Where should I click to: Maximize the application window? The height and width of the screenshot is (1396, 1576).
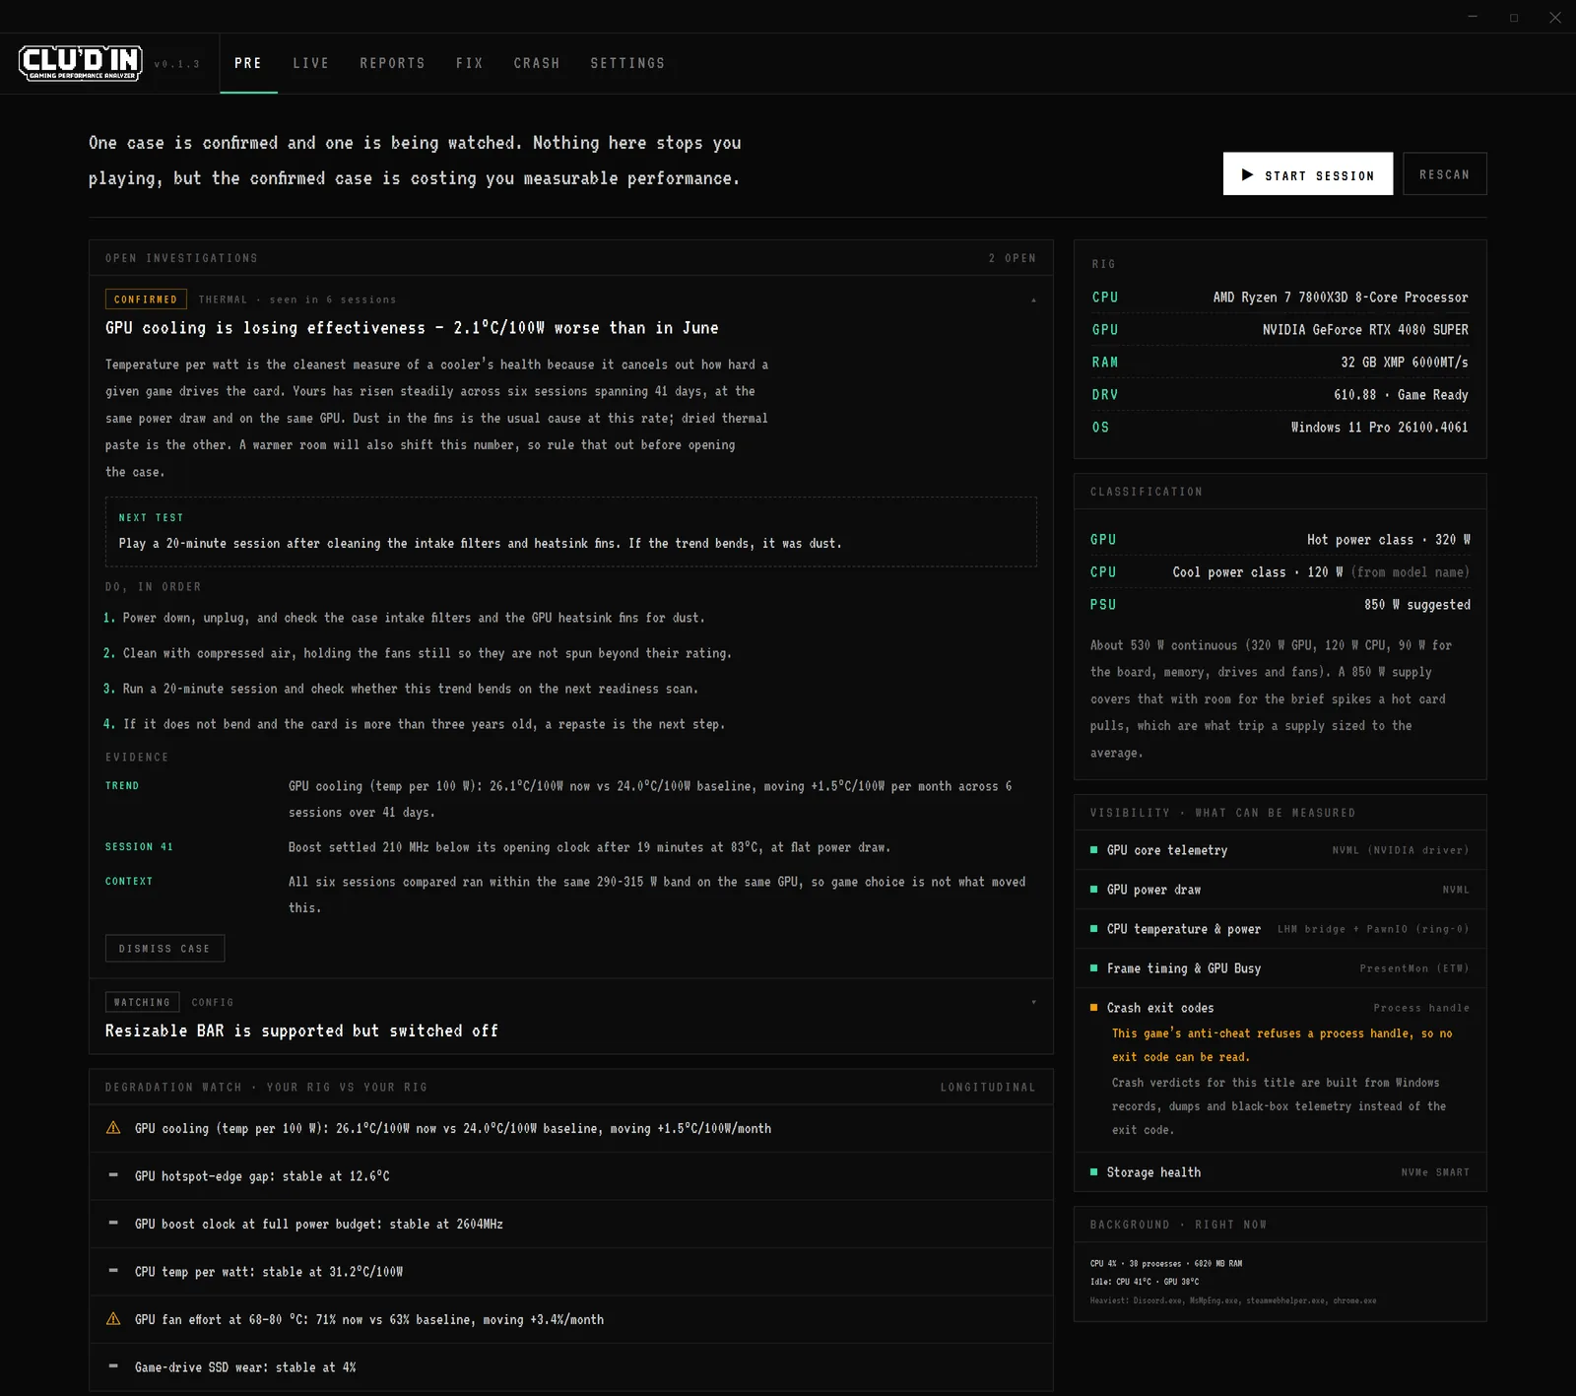[x=1514, y=17]
